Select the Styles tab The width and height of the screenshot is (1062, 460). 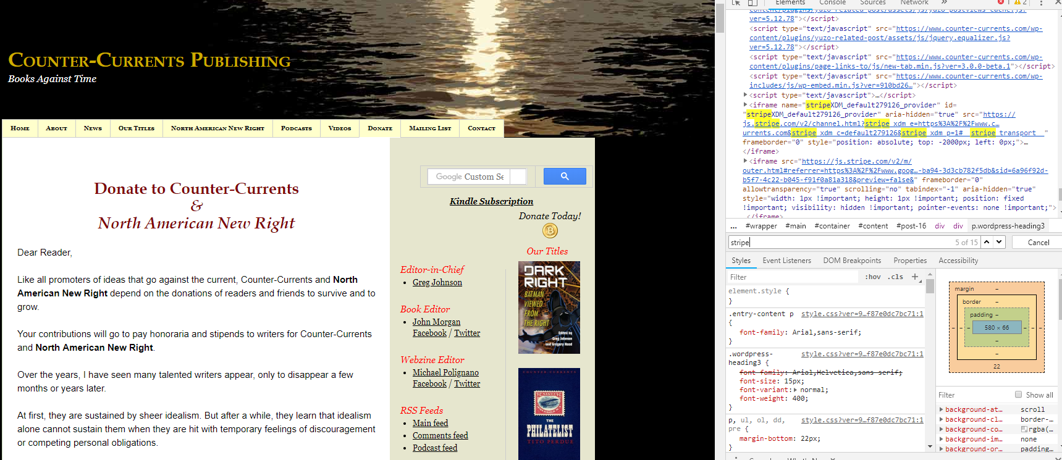click(x=741, y=261)
